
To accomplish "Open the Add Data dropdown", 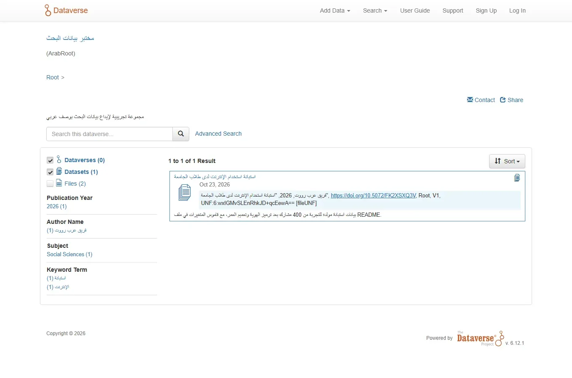I will coord(335,10).
